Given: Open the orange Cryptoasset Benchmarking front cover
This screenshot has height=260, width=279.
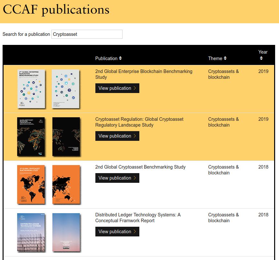Looking at the screenshot, I should [x=31, y=184].
